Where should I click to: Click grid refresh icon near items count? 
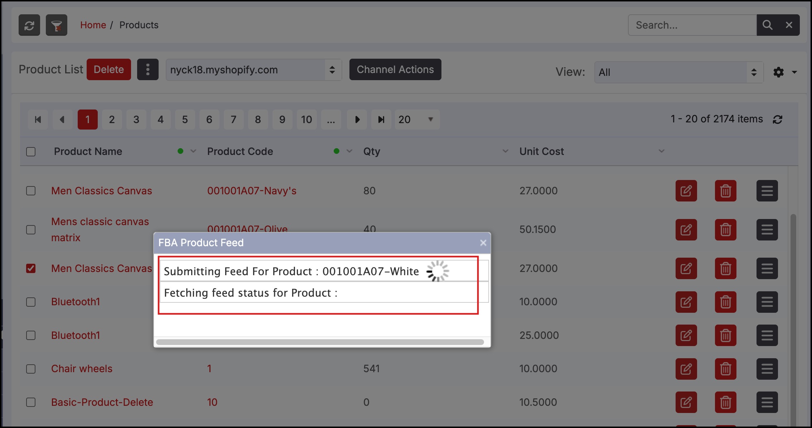[x=777, y=120]
